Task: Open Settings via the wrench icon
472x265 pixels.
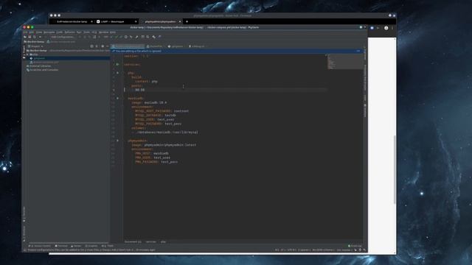Action: pyautogui.click(x=136, y=37)
